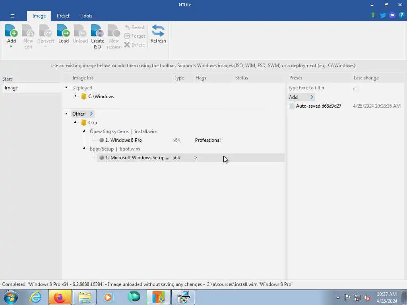Viewport: 407px width, 305px height.
Task: Open Firefox from the taskbar
Action: click(60, 297)
